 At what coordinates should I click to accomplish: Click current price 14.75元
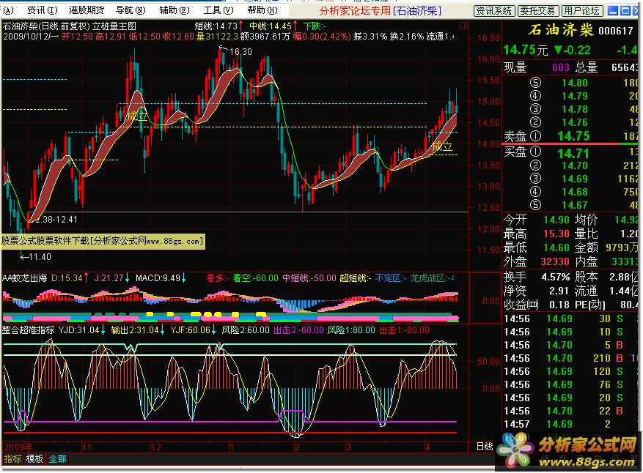pos(525,50)
